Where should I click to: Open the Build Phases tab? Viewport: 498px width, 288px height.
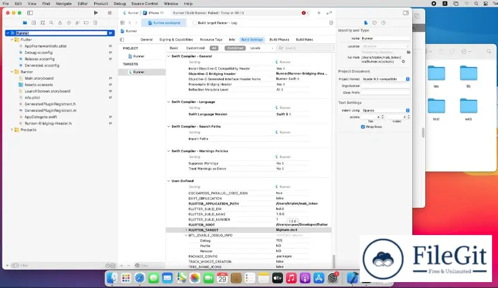(x=279, y=40)
